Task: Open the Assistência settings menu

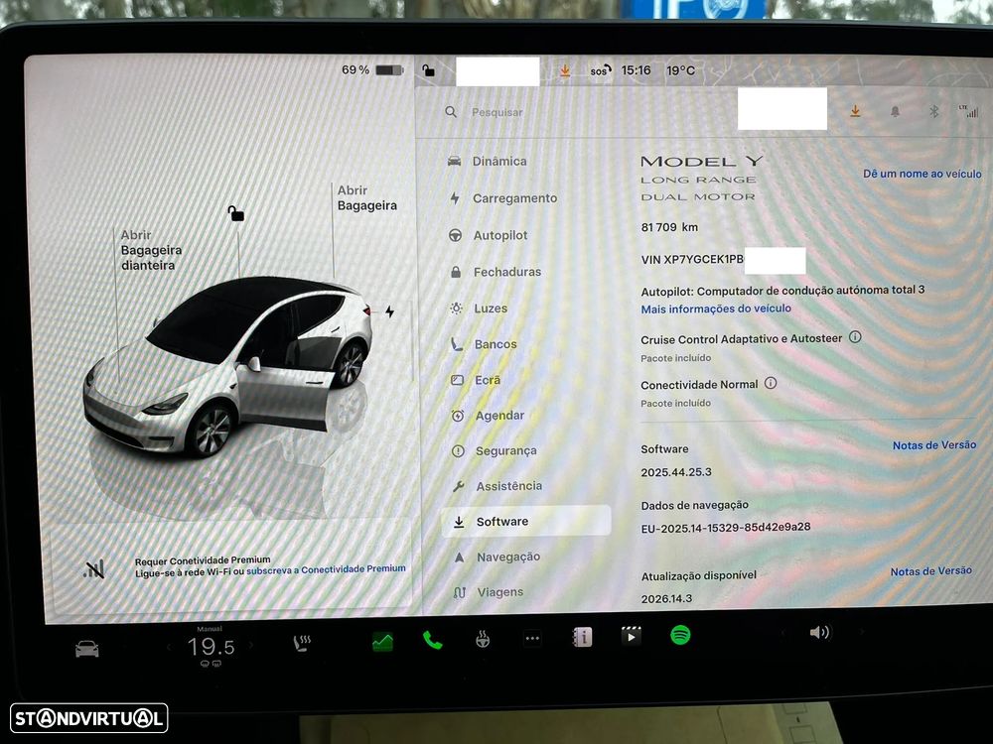Action: click(x=497, y=486)
